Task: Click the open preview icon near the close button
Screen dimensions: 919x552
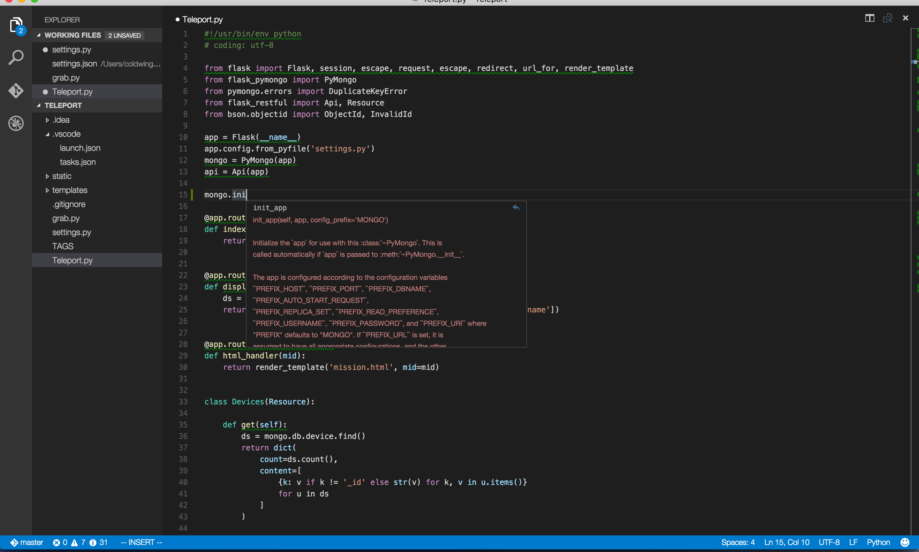Action: [888, 18]
